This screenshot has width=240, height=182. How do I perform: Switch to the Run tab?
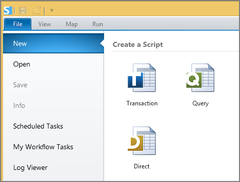coord(98,24)
